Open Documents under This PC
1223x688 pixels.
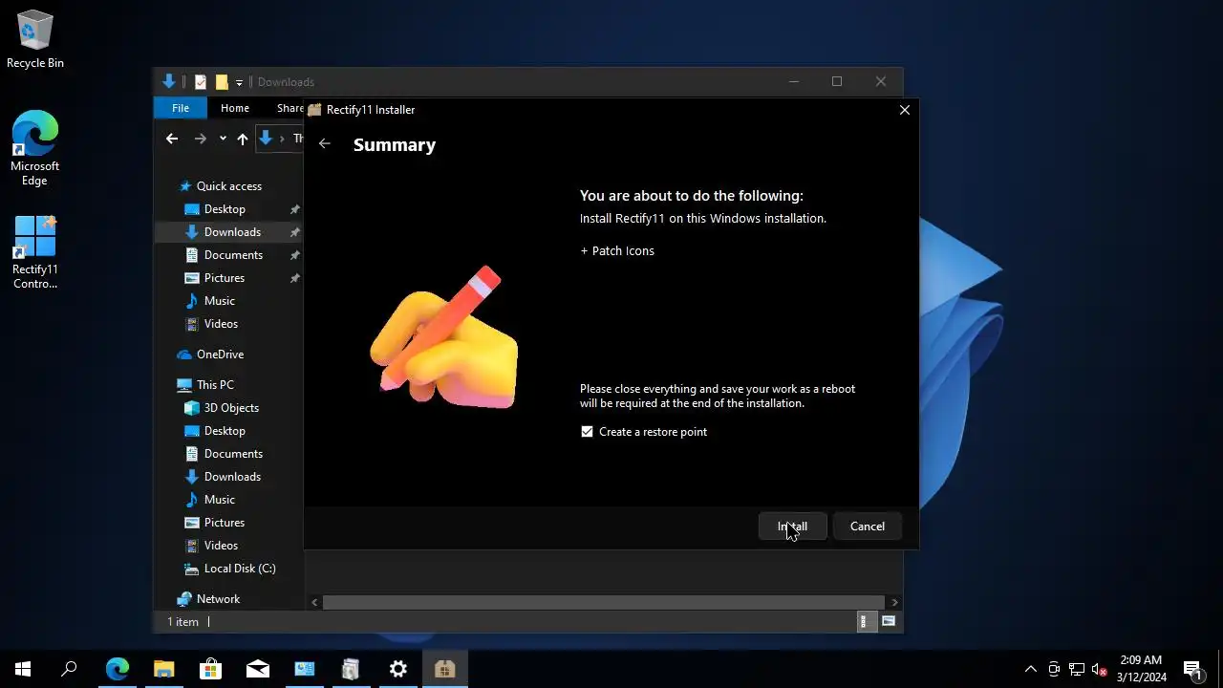(233, 454)
